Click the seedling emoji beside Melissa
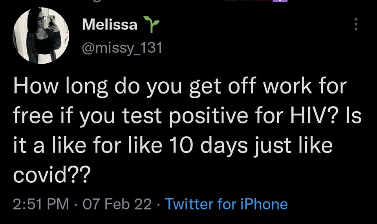Screen dimensions: 377x224 152,25
